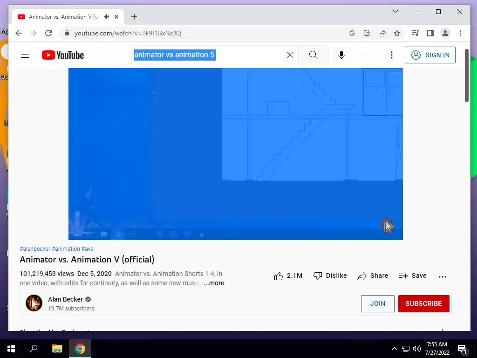This screenshot has width=477, height=358.
Task: Click the magnifier search button
Action: (313, 55)
